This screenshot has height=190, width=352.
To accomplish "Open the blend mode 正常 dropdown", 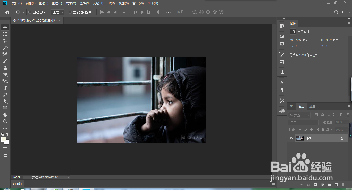I will coord(304,122).
